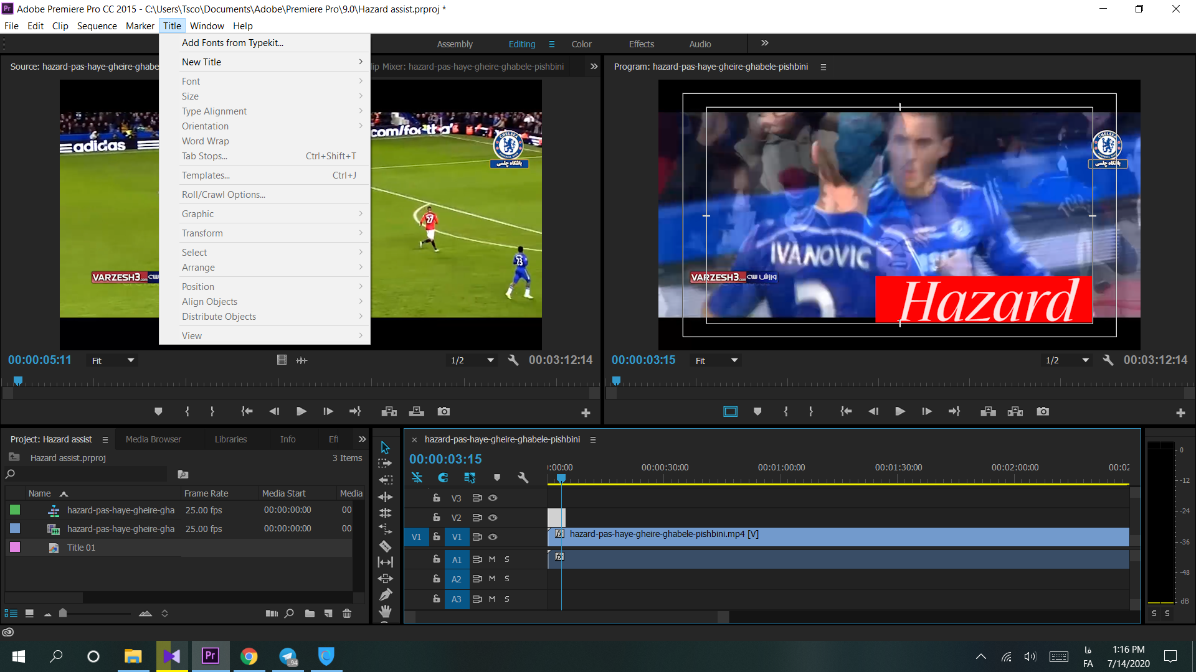Screen dimensions: 1196x672
Task: Click Export Frame camera in Source monitor
Action: [444, 411]
